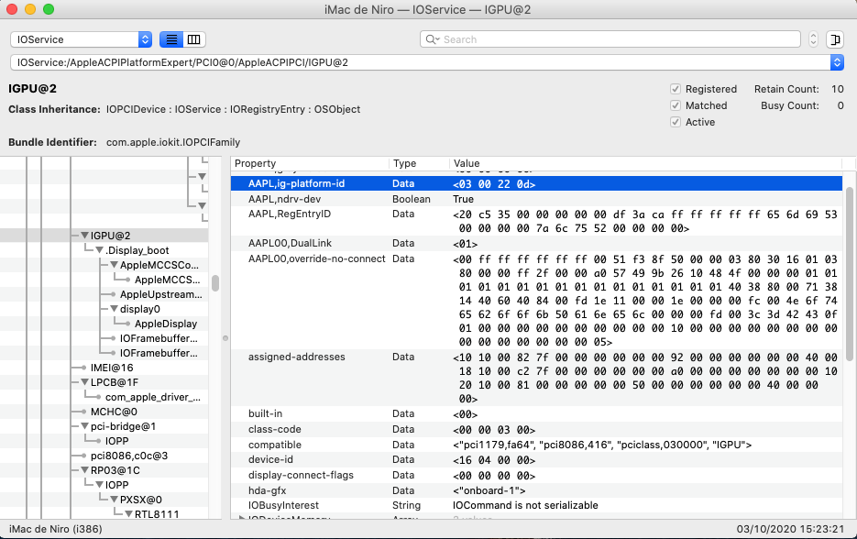Click the bundle identifier com.apple.iokit.IOPCIFamily

173,142
